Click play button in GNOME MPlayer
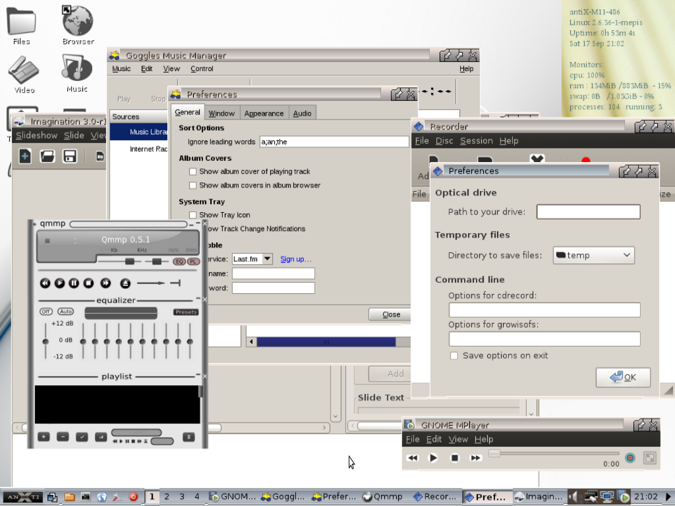The height and width of the screenshot is (506, 675). tap(433, 458)
